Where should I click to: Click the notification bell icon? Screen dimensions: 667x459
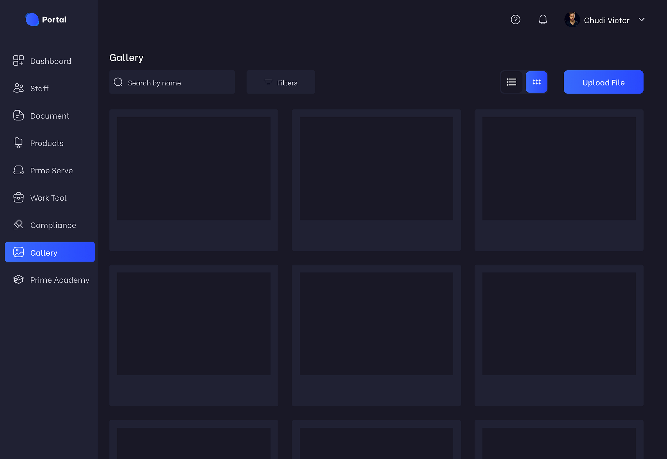point(543,20)
